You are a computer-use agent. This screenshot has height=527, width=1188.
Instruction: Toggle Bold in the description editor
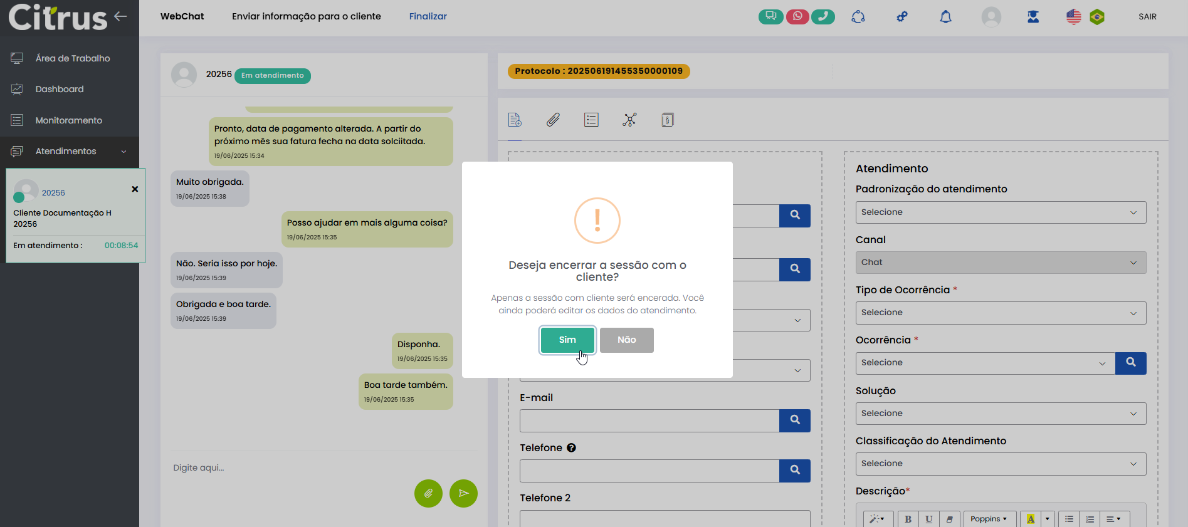[908, 519]
